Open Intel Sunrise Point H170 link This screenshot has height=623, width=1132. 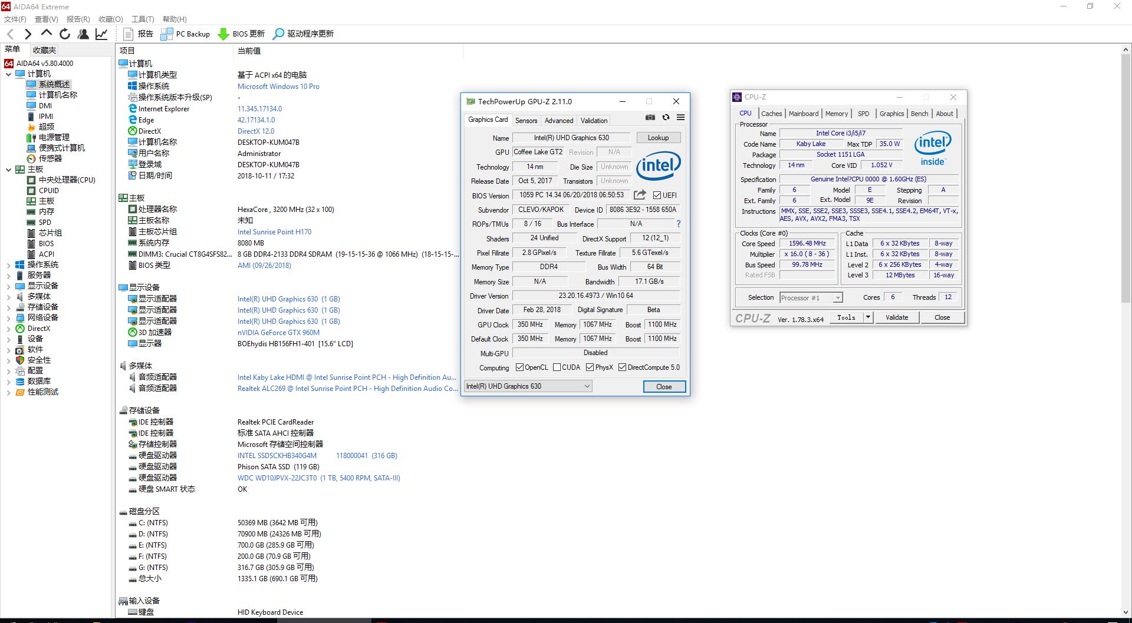click(x=274, y=232)
